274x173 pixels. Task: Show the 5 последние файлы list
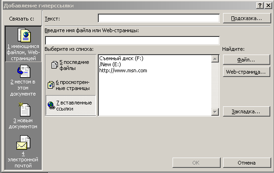point(71,65)
